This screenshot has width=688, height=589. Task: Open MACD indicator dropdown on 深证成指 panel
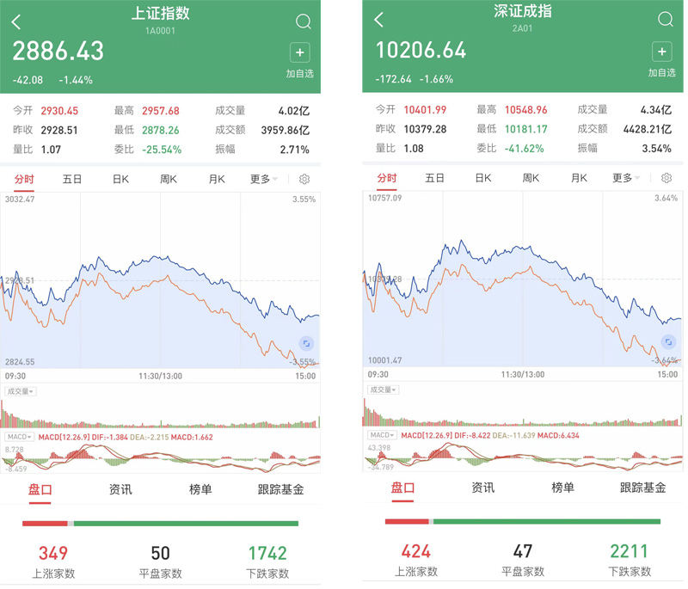point(382,435)
